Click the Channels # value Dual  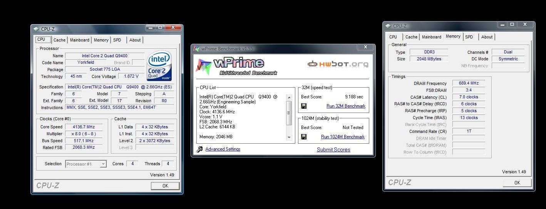click(x=508, y=52)
